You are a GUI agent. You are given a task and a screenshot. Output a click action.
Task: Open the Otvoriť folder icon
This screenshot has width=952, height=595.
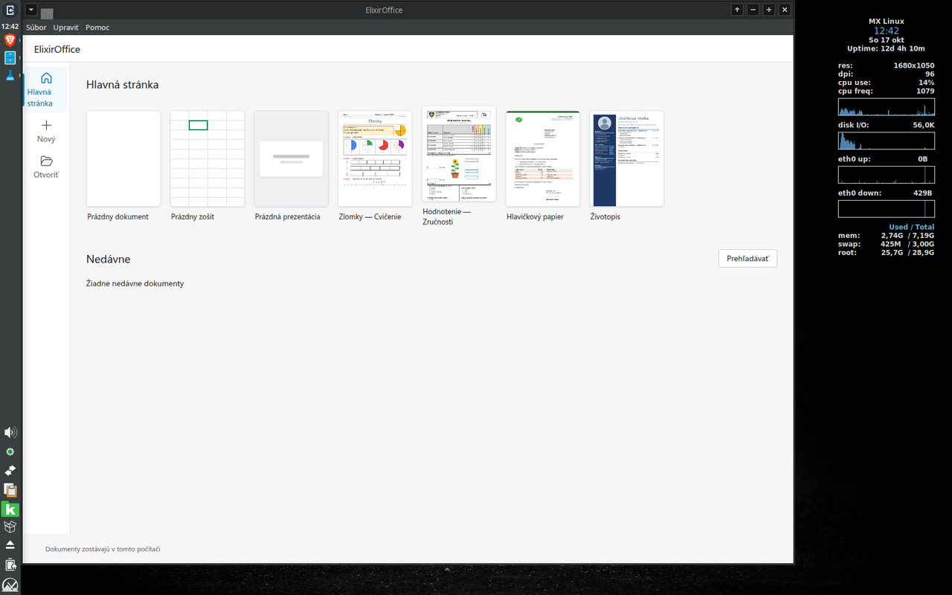point(46,161)
